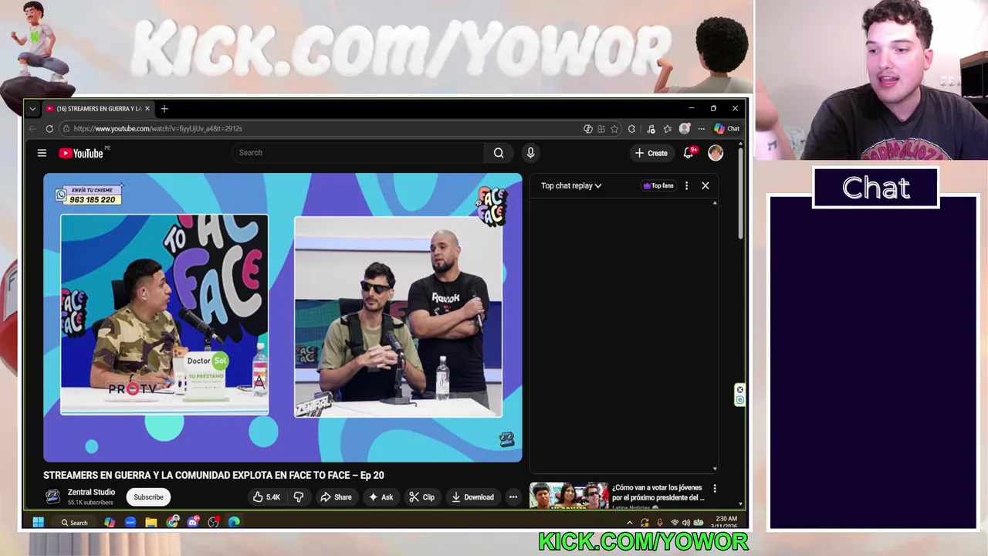
Task: Open volume control from system tray
Action: click(685, 523)
